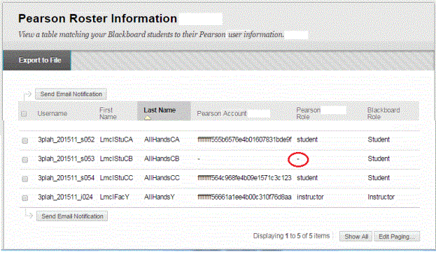Sort by the Blackboard Role column header
This screenshot has width=436, height=254.
[384, 114]
